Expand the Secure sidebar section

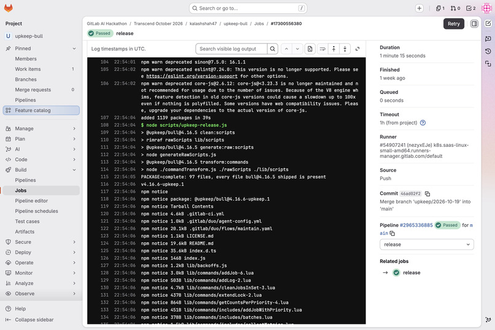click(x=74, y=242)
